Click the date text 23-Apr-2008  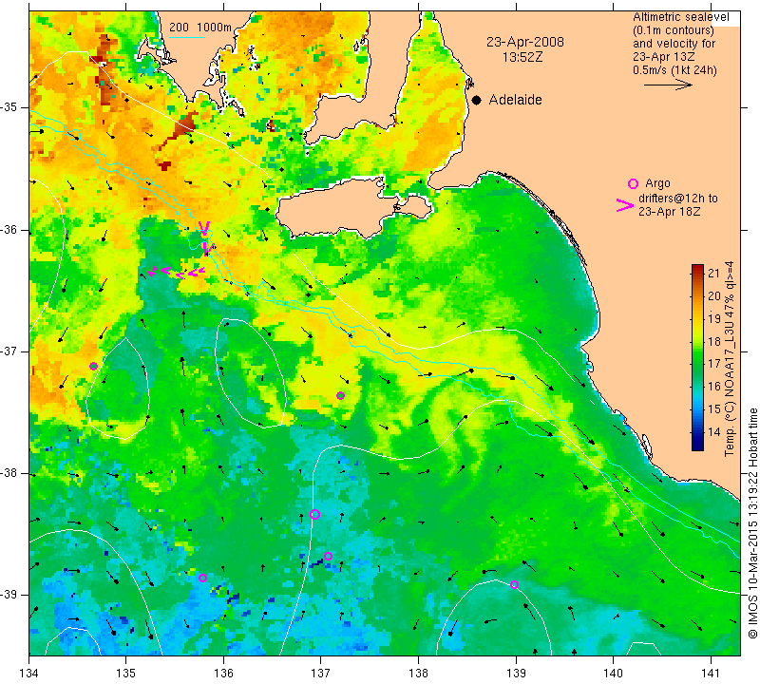tap(525, 42)
